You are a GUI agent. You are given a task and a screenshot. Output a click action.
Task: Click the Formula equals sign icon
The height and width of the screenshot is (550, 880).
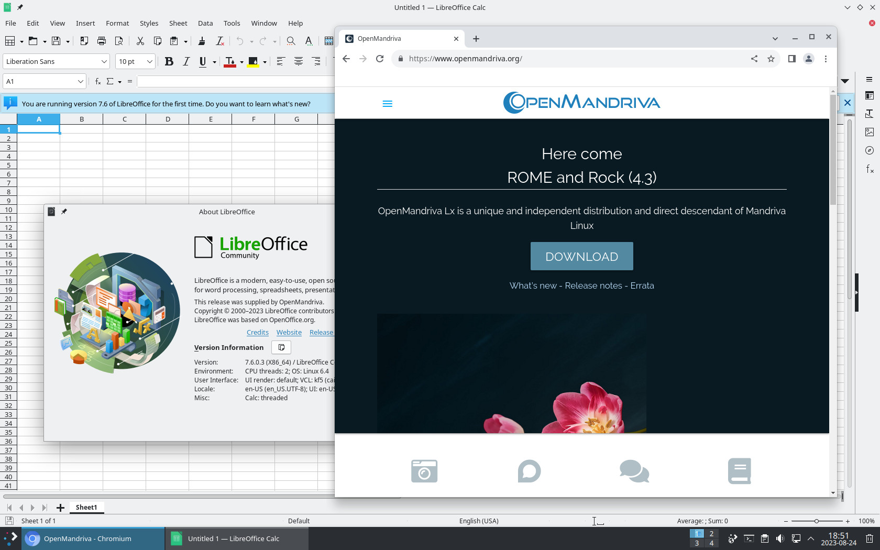(x=130, y=81)
